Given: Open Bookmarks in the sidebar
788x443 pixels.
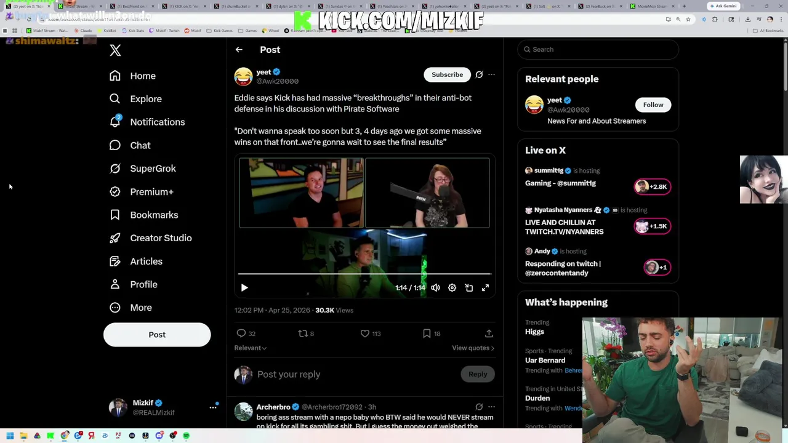Looking at the screenshot, I should [x=144, y=215].
